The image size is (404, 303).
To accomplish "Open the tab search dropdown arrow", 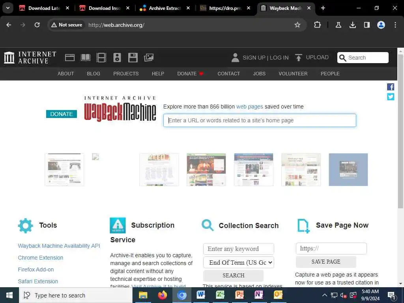I will click(x=8, y=8).
